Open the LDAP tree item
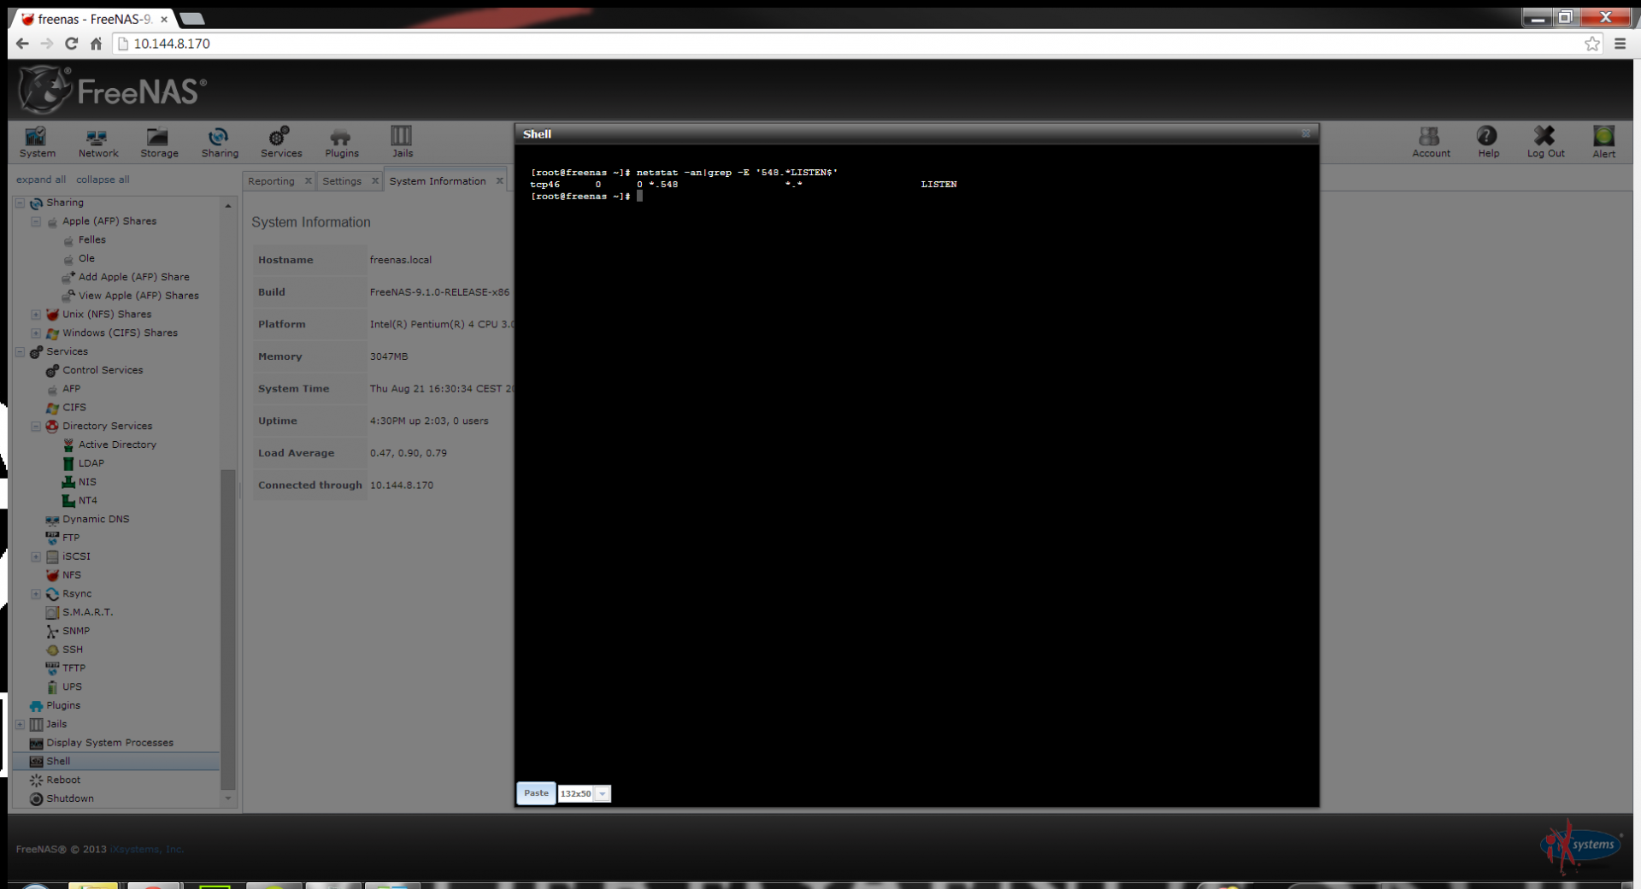Image resolution: width=1641 pixels, height=889 pixels. pyautogui.click(x=91, y=463)
